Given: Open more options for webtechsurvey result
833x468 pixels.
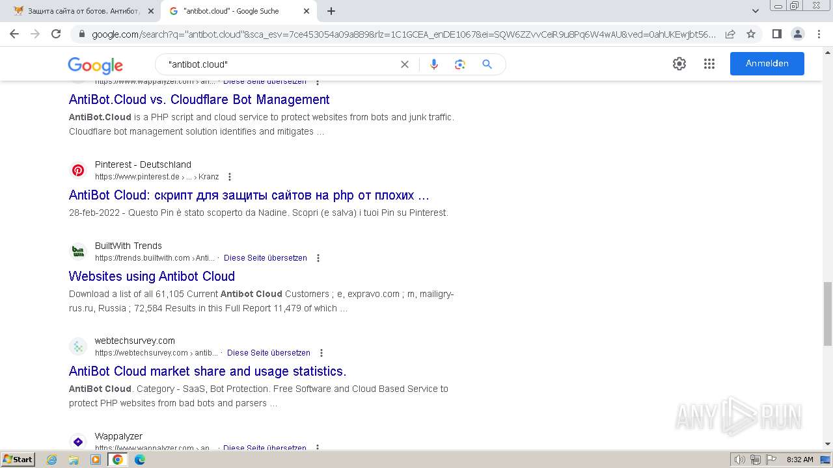Looking at the screenshot, I should coord(321,353).
